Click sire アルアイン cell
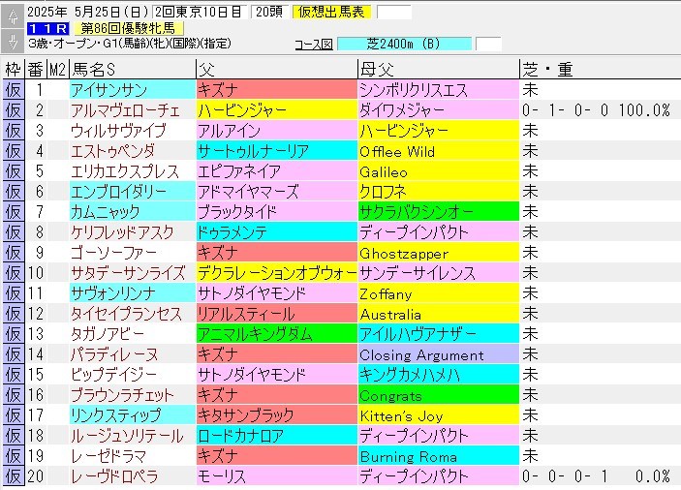Viewport: 681px width, 490px height. 277,131
